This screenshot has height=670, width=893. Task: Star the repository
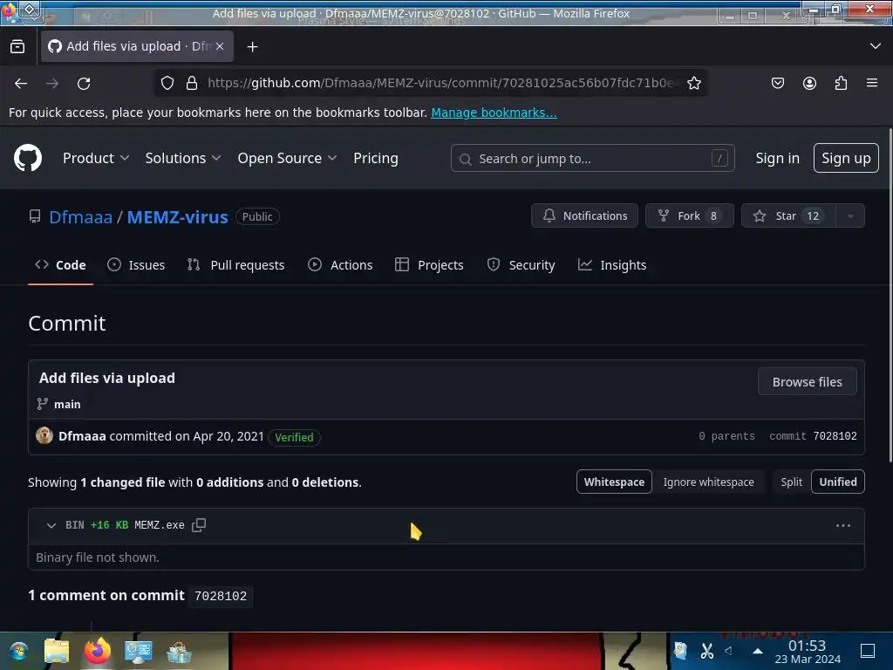[x=788, y=216]
